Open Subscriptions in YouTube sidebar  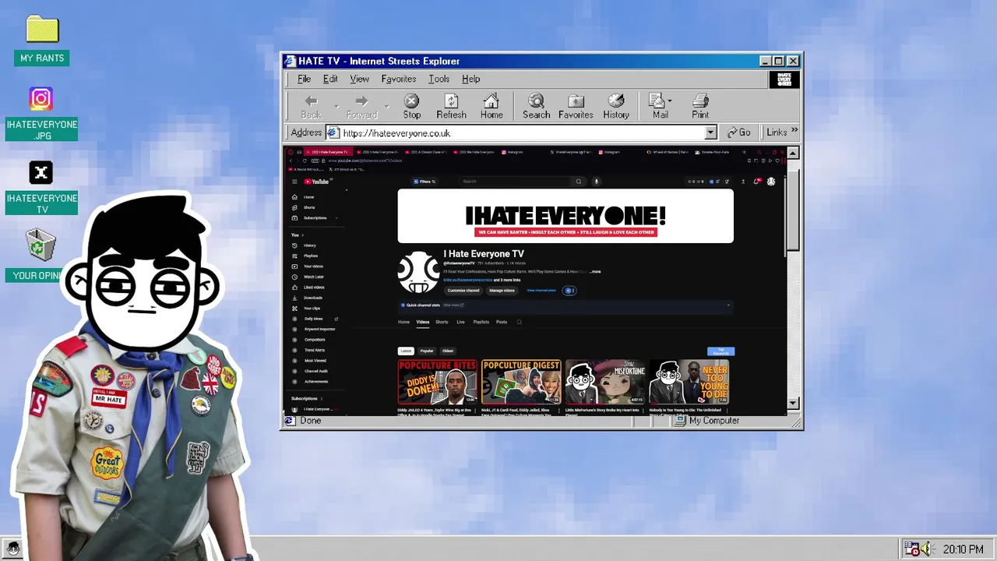pyautogui.click(x=315, y=218)
